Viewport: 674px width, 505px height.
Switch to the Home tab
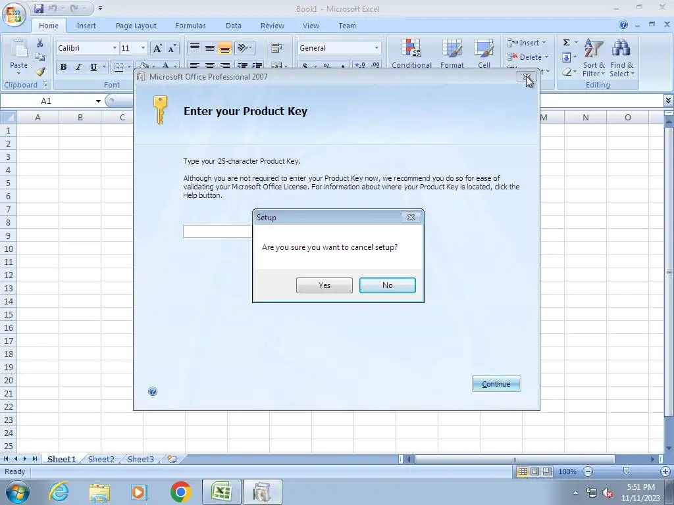pyautogui.click(x=49, y=26)
